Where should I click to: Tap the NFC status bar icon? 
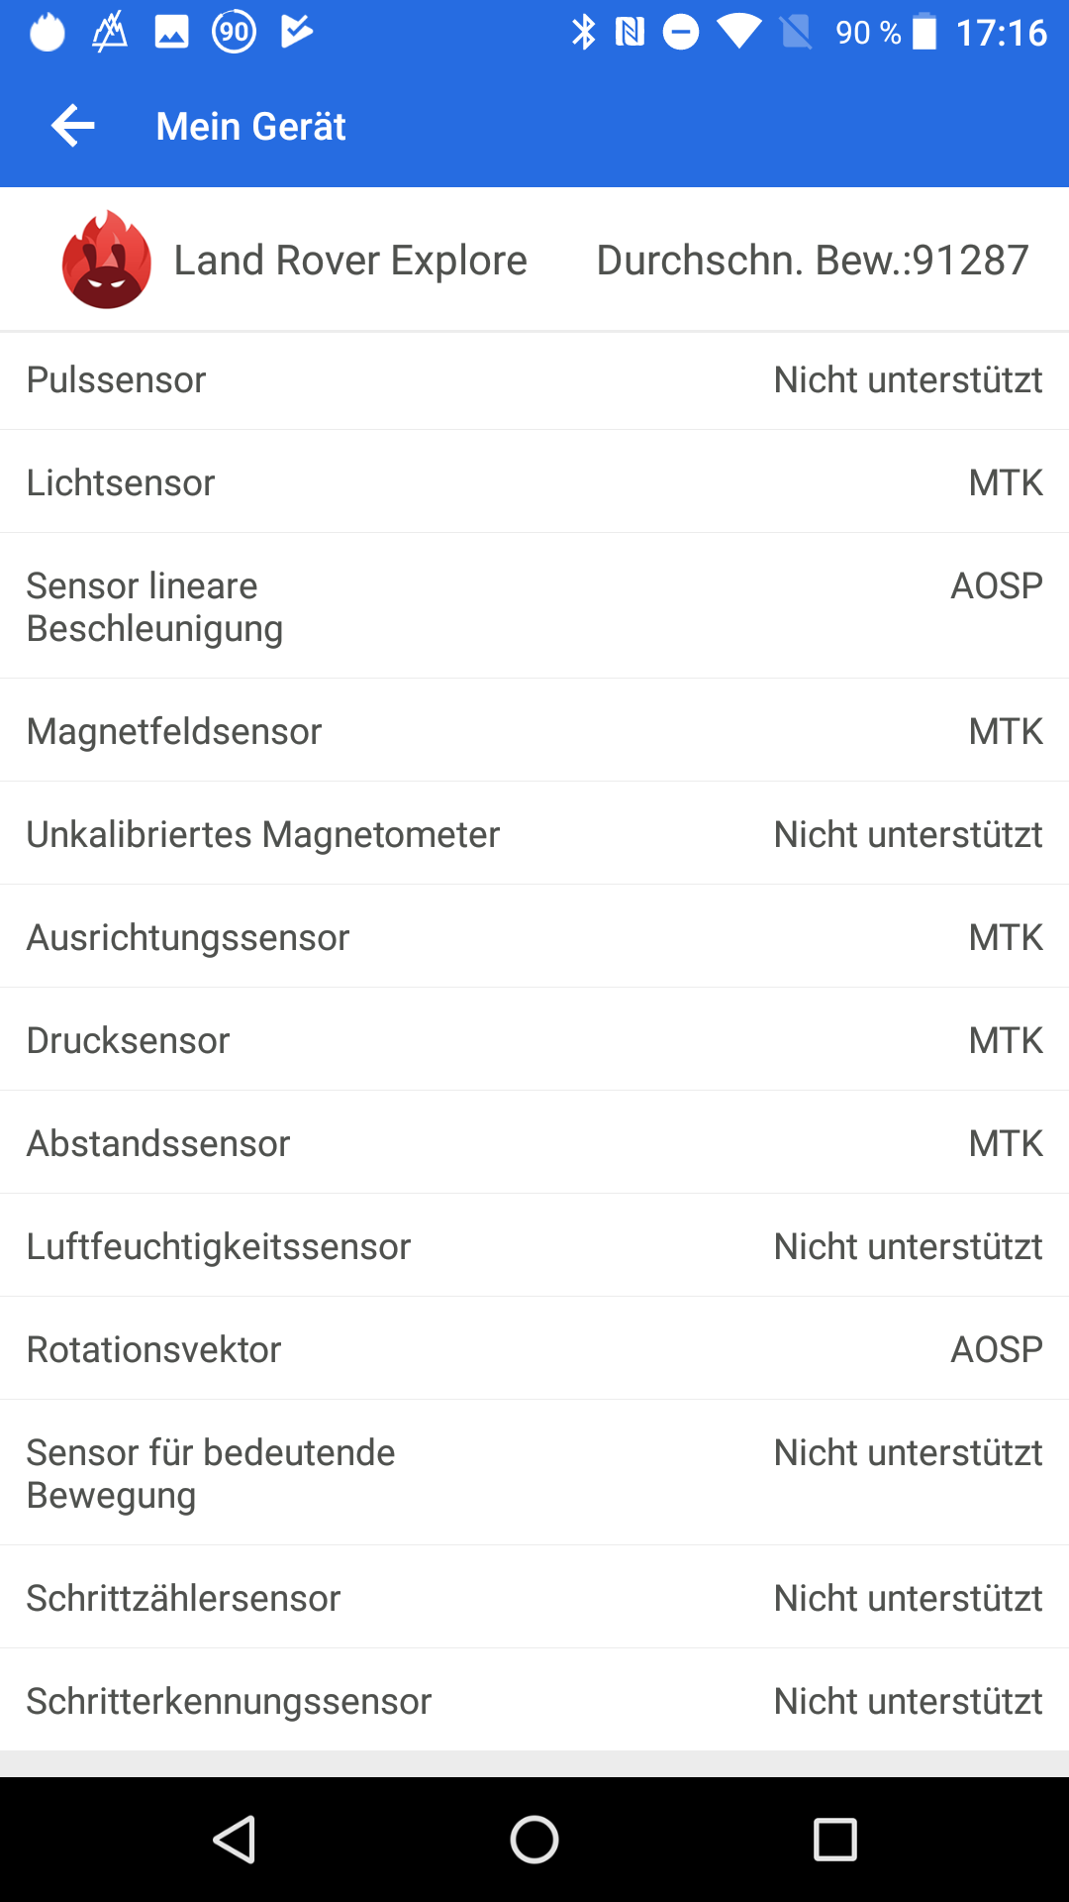click(630, 33)
